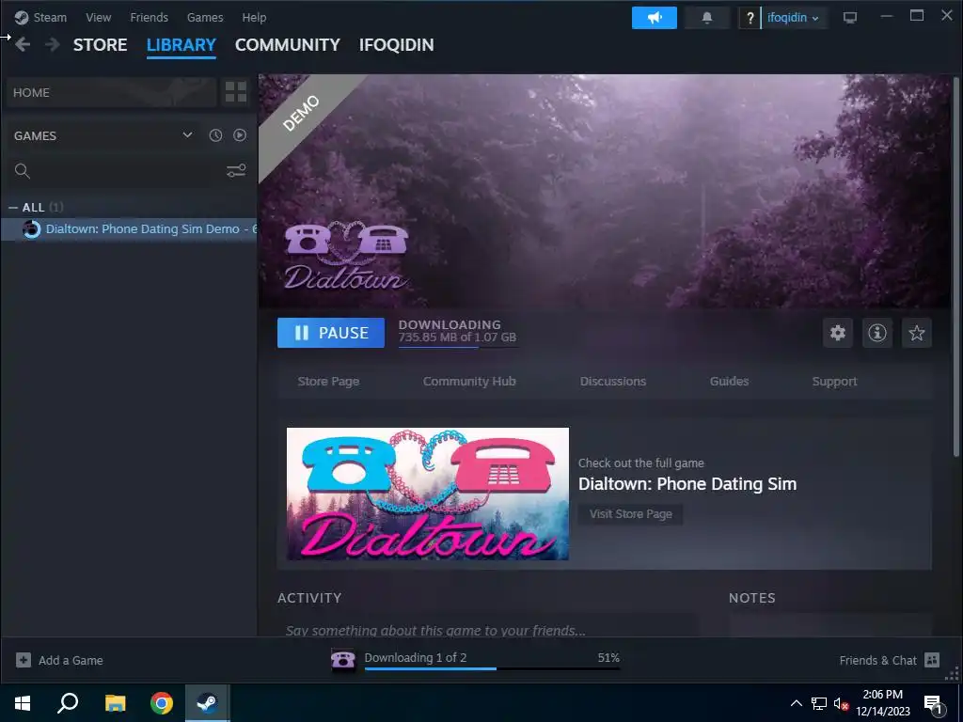Click the Dialtown icon in downloads bar
Screen dimensions: 963x722
[342, 660]
